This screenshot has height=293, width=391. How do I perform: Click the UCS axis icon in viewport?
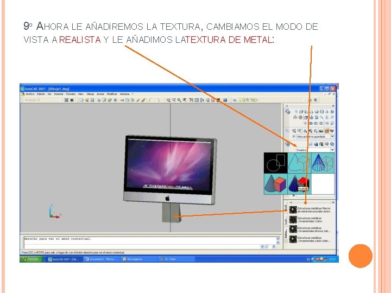coord(55,212)
